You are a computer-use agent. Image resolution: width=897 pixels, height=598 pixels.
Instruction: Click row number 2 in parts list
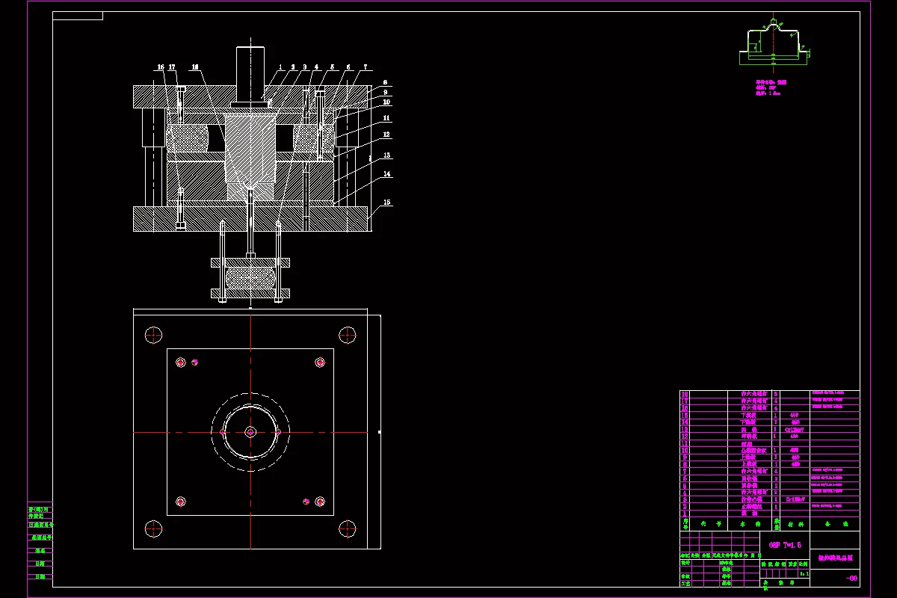[770, 507]
